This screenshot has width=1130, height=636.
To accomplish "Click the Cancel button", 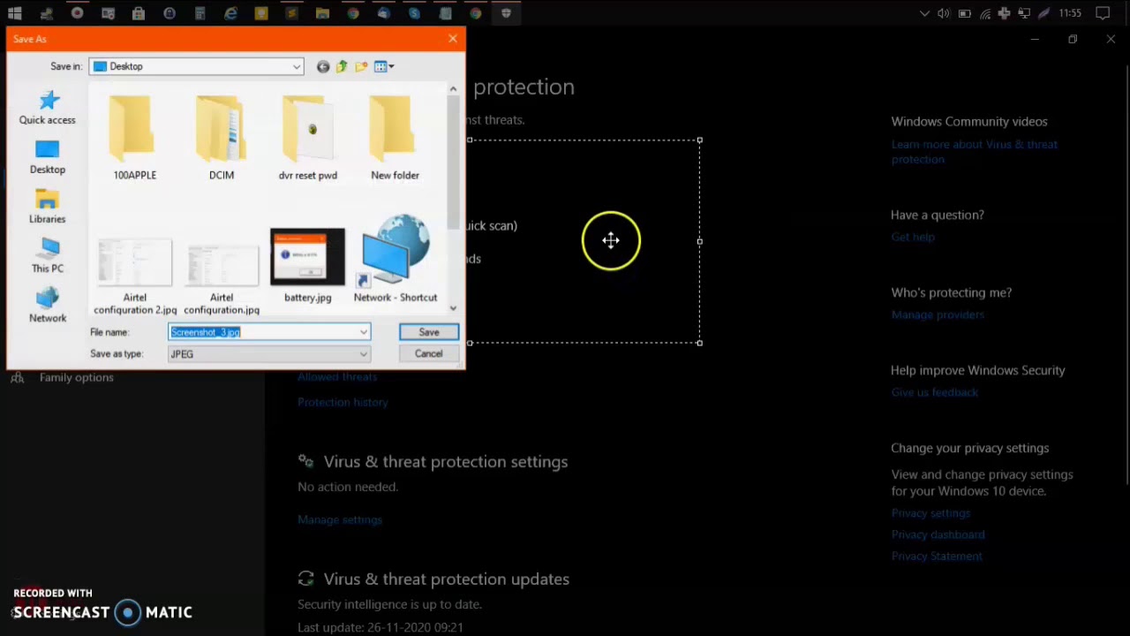I will [x=428, y=353].
